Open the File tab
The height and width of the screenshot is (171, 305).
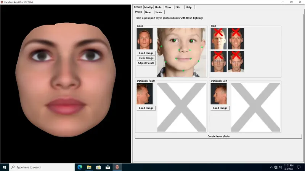point(178,7)
